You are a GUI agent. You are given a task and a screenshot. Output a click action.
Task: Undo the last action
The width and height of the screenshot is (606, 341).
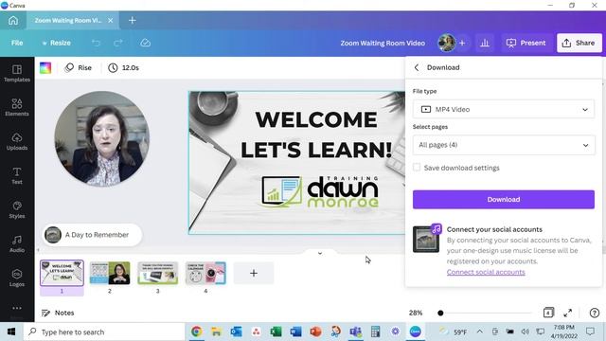click(x=96, y=43)
